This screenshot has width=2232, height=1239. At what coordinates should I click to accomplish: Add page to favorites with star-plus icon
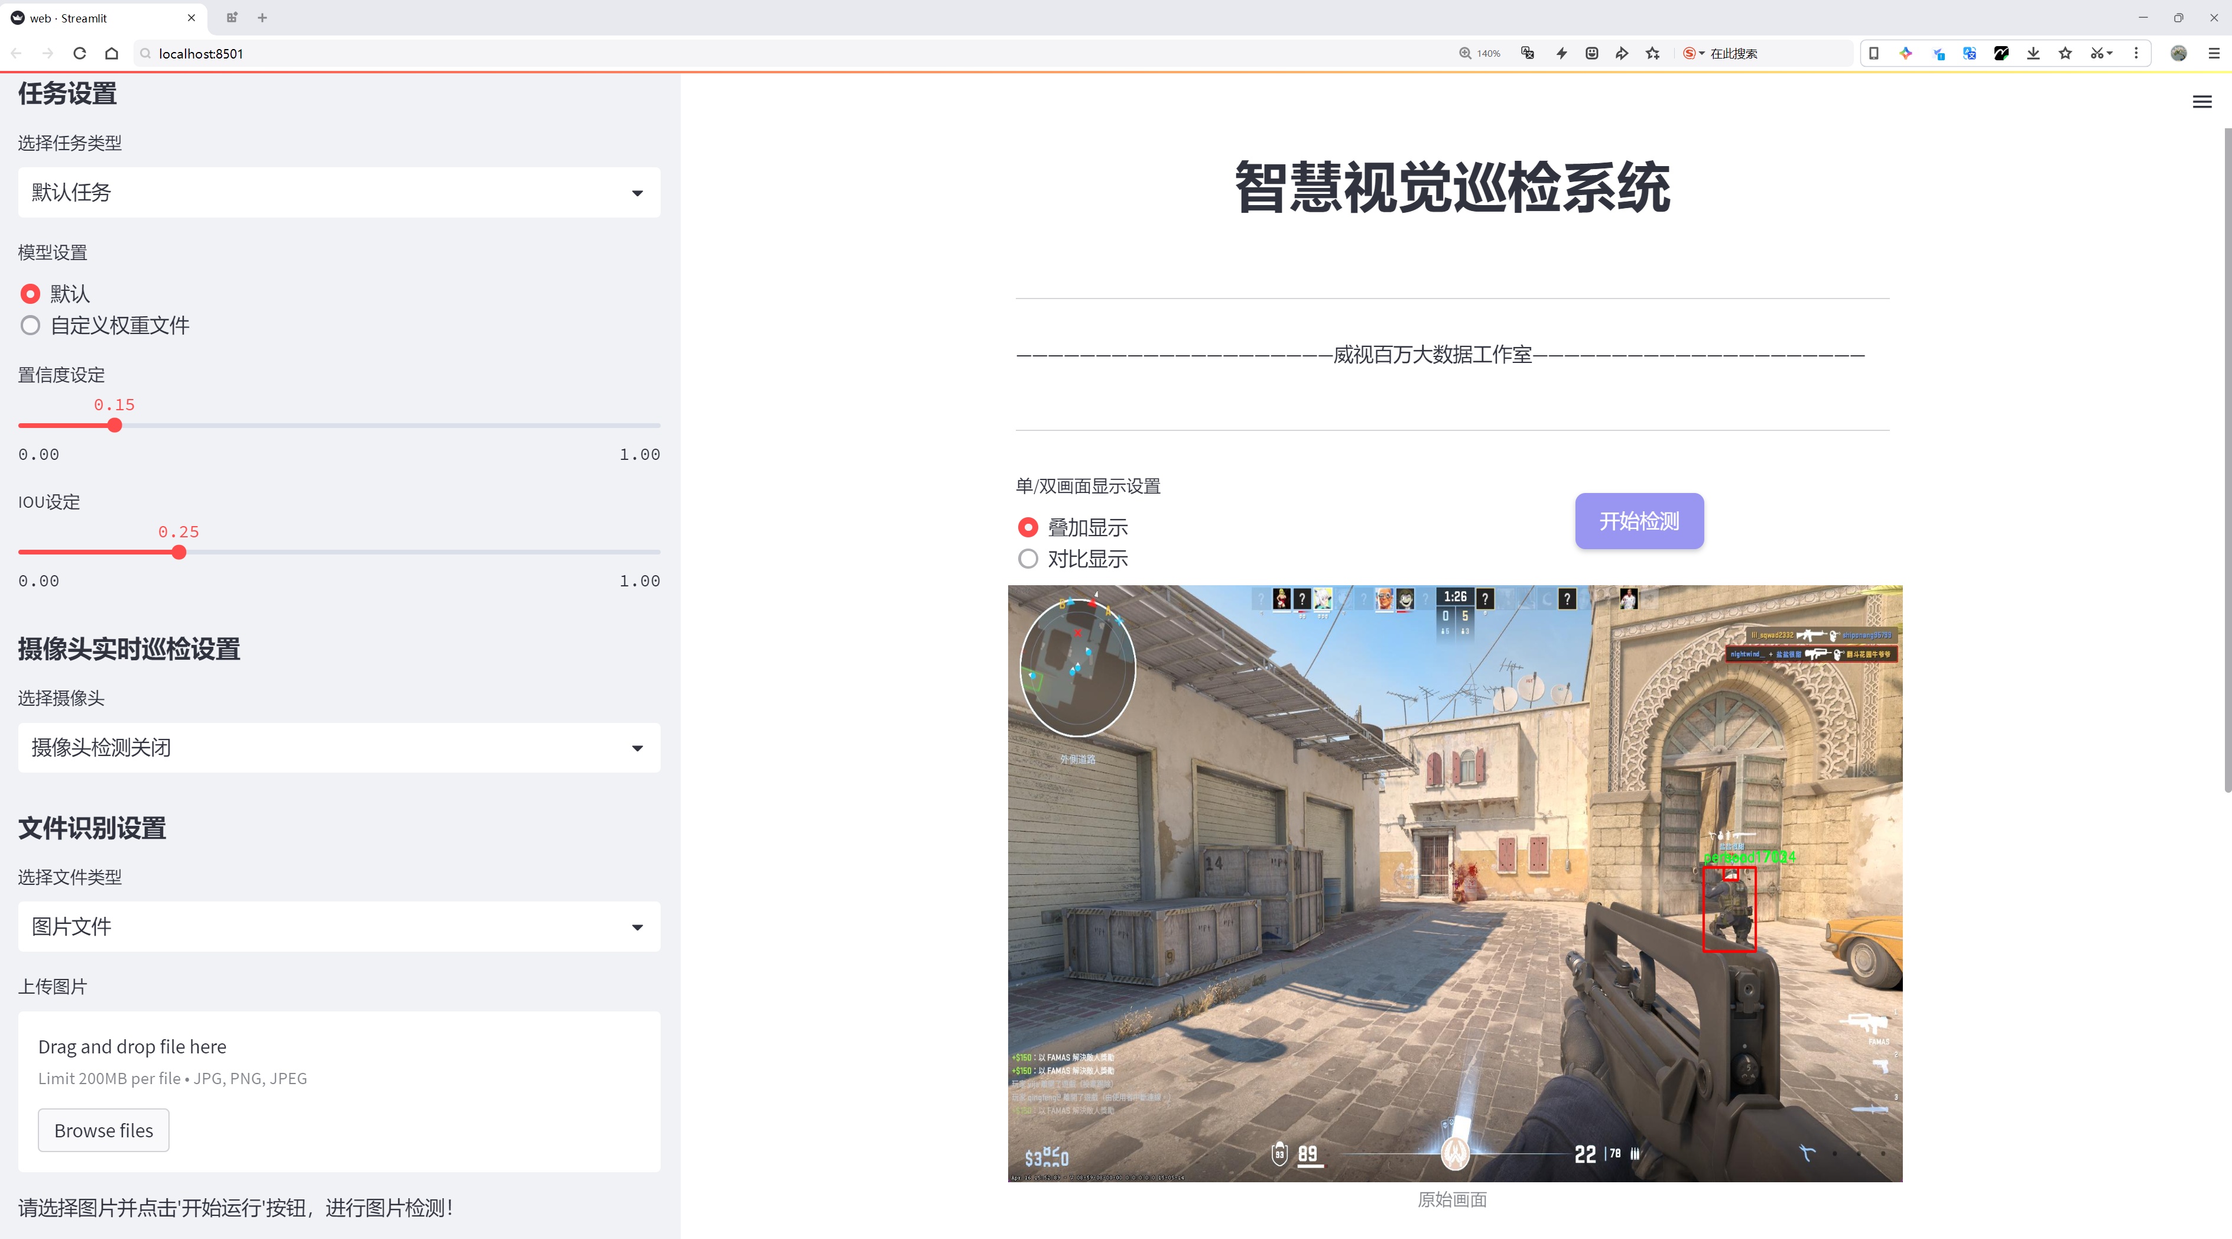point(1653,54)
